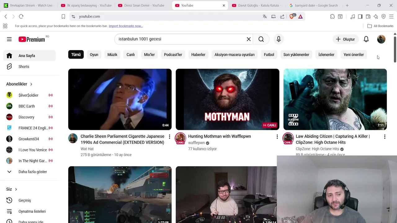The image size is (397, 223).
Task: Open the Mothyman live stream thumbnail
Action: tap(227, 99)
